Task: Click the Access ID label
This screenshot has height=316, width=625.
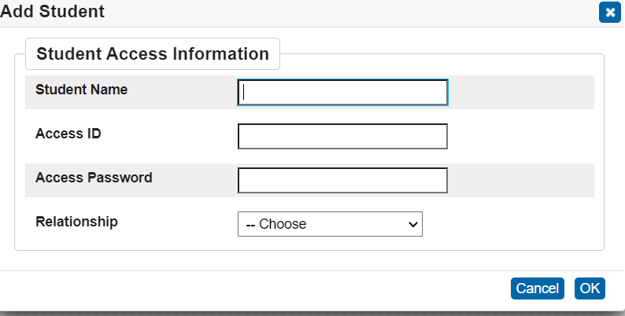Action: (68, 134)
